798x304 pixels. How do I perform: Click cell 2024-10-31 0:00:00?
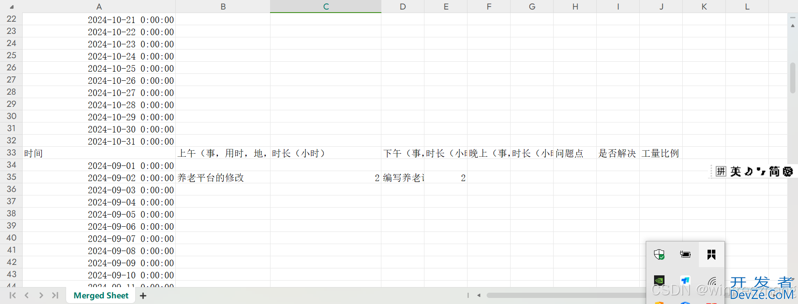coord(99,141)
